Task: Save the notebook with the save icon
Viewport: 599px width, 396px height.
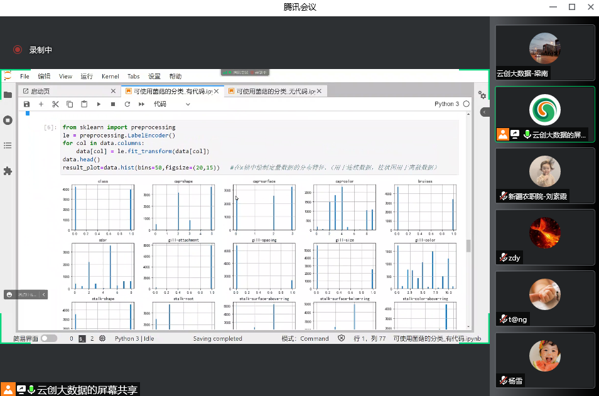Action: (26, 104)
